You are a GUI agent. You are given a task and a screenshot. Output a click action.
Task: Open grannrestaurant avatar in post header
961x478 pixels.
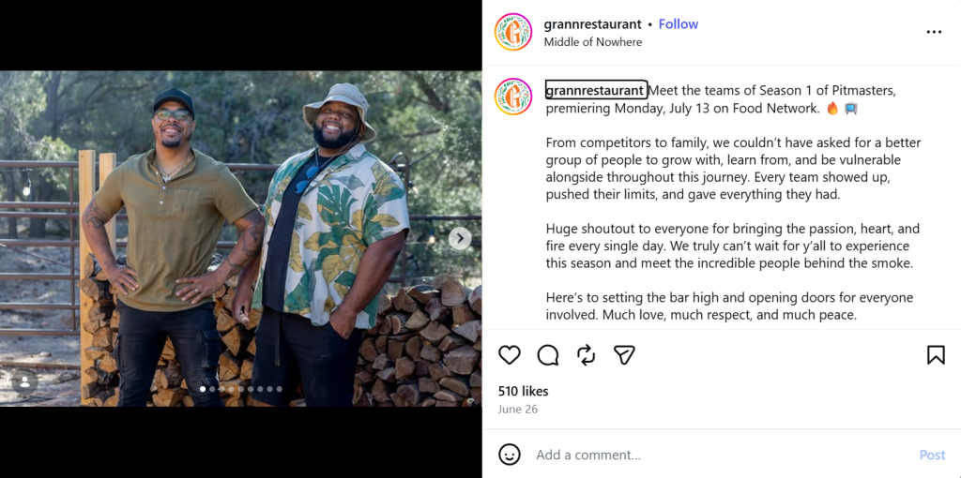(513, 32)
